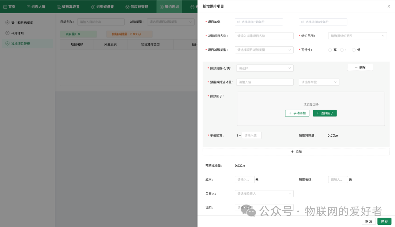Switch to the 履约规划 tab
Image resolution: width=395 pixels, height=227 pixels.
pos(169,6)
